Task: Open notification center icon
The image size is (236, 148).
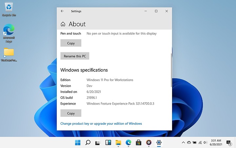Action: 229,143
